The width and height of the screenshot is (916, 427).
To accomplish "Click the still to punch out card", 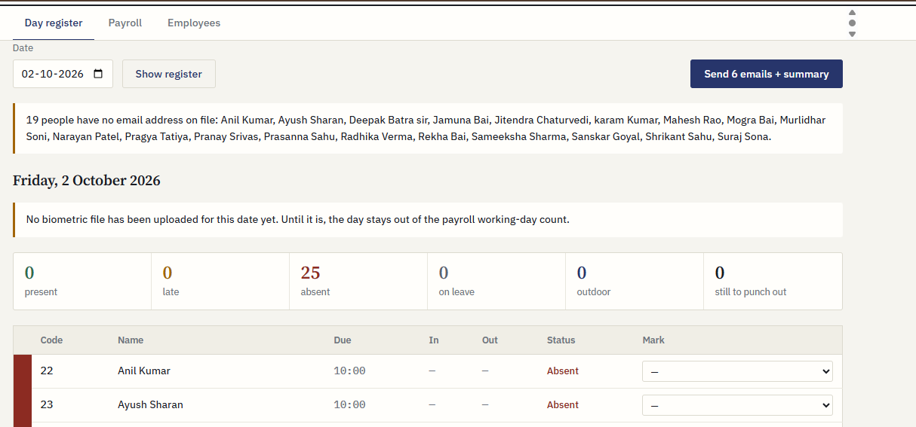I will (x=773, y=281).
